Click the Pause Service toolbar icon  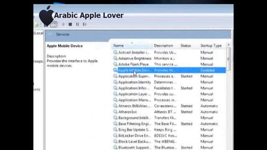click(78, 25)
